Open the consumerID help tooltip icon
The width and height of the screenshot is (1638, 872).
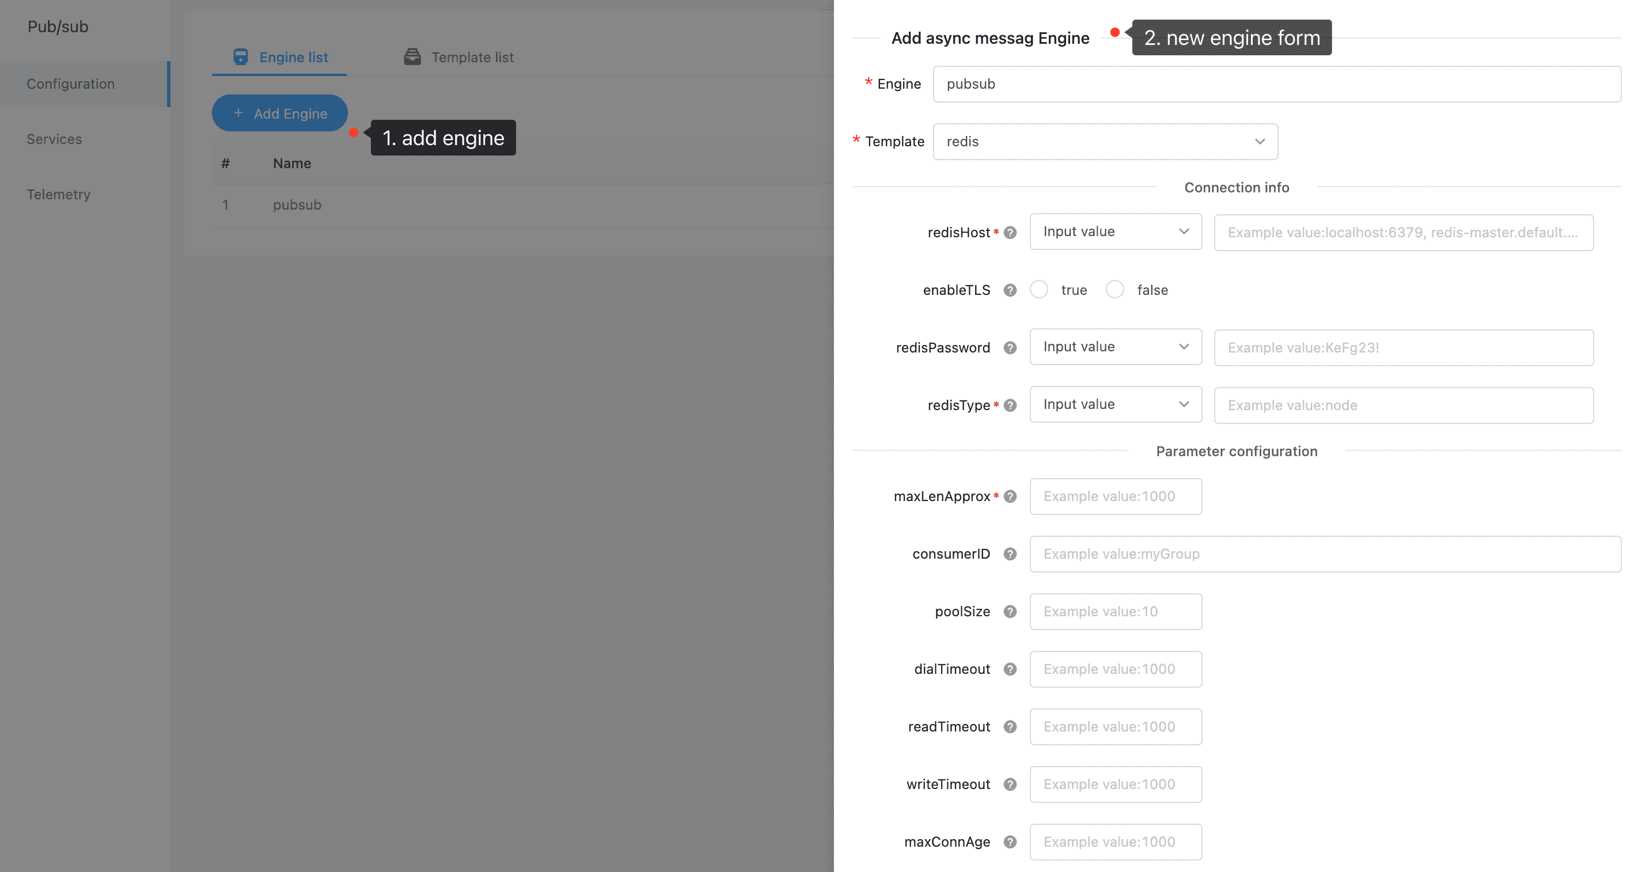tap(1010, 554)
